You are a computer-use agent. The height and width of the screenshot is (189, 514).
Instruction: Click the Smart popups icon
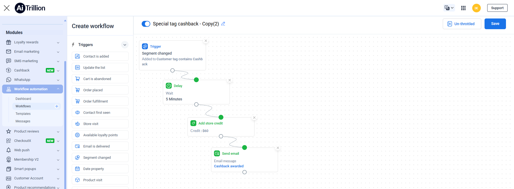(x=9, y=169)
